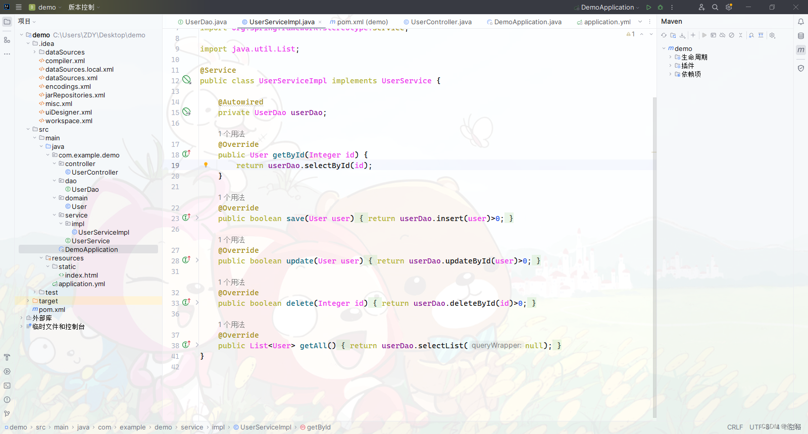
Task: Toggle the Maven tool window button
Action: click(801, 50)
